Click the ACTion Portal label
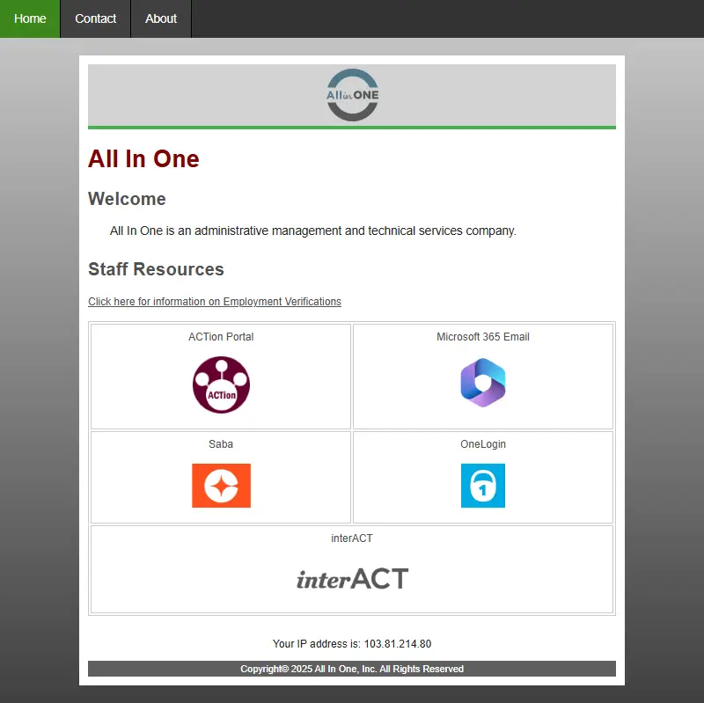This screenshot has height=703, width=704. coord(221,337)
